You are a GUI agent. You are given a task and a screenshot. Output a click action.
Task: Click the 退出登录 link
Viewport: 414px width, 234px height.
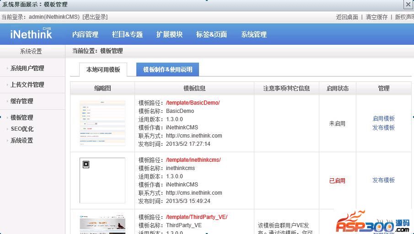point(95,17)
